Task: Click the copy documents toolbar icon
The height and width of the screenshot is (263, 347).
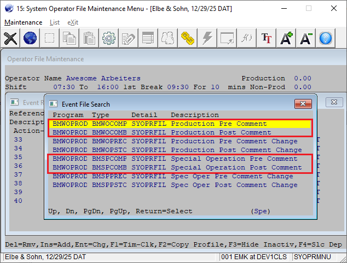Action: coord(70,38)
